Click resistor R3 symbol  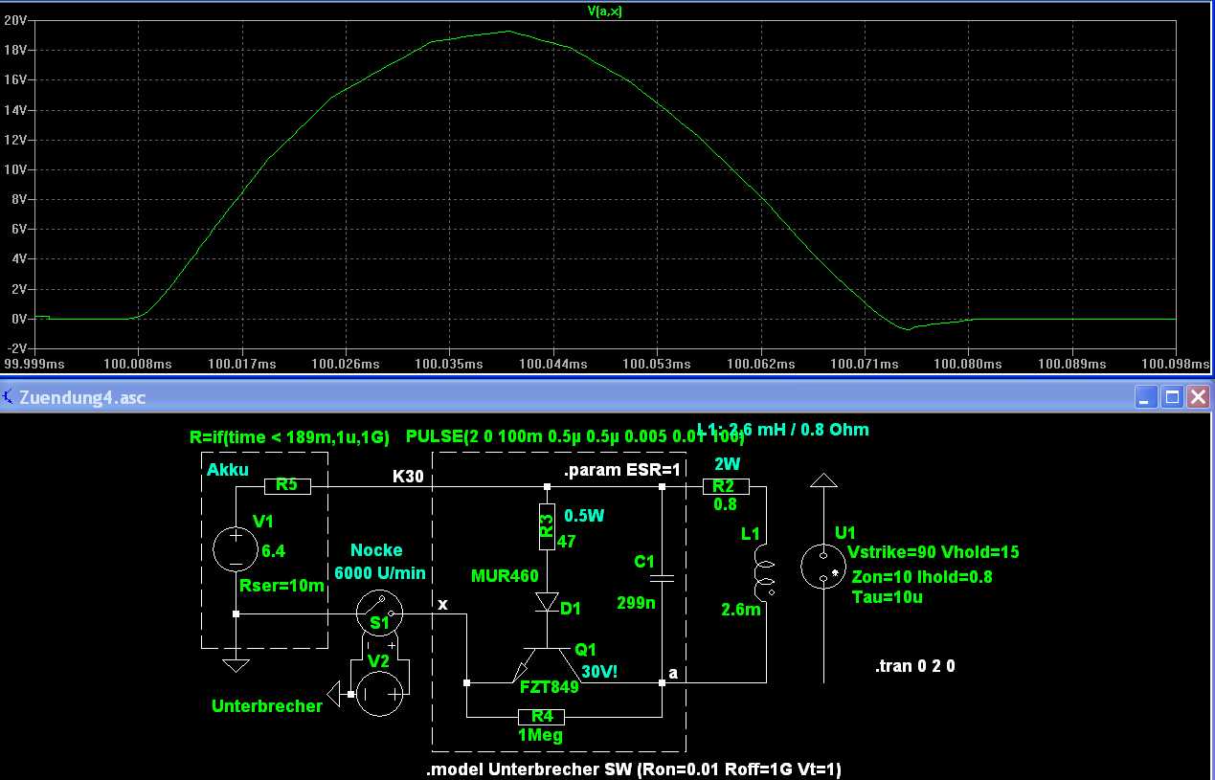[x=547, y=525]
